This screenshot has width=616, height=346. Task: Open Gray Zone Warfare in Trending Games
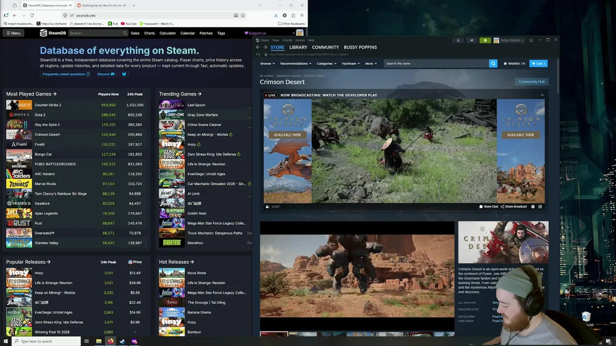tap(205, 115)
